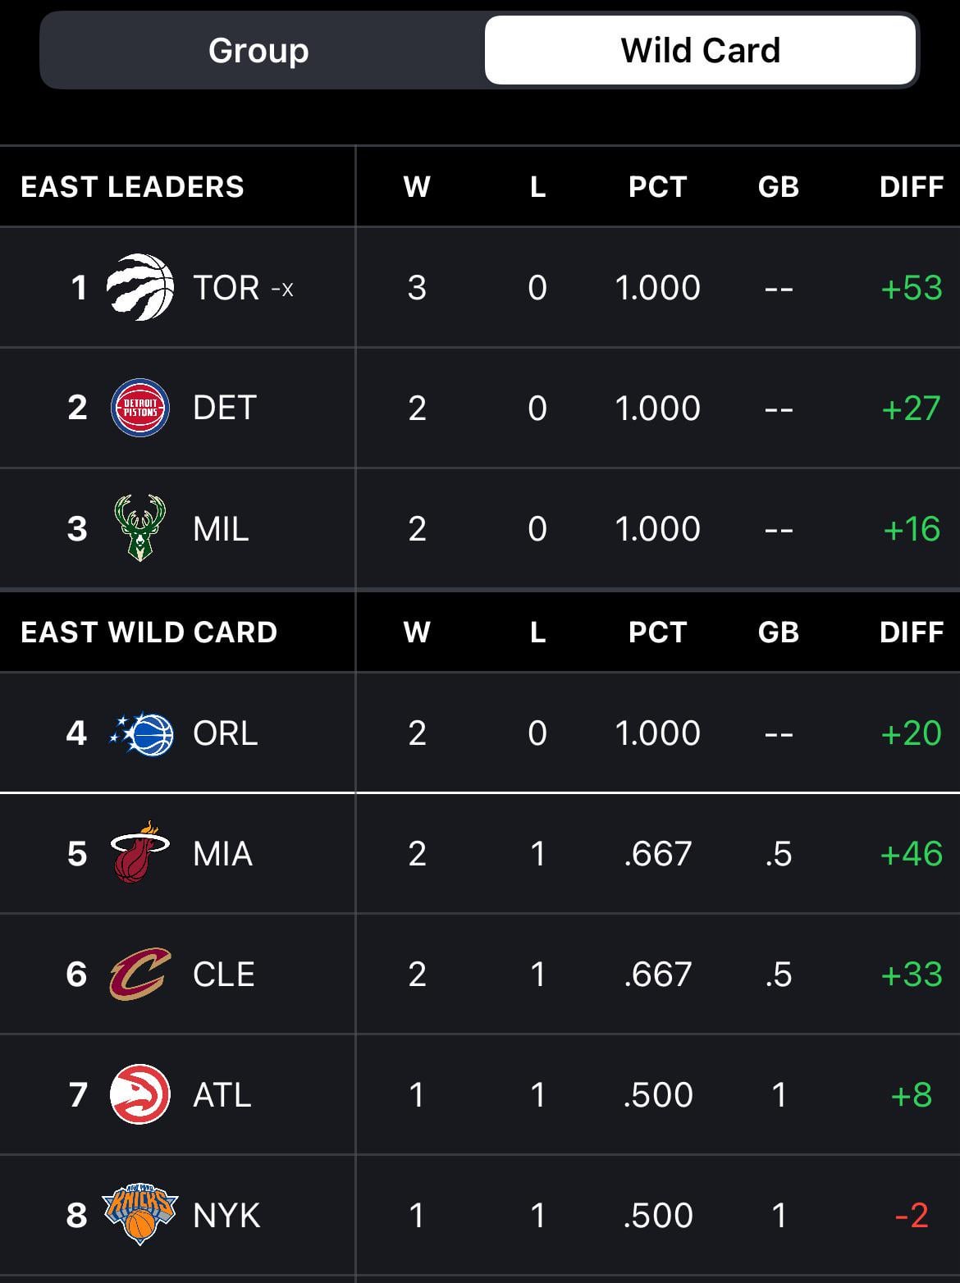
Task: Click the East Leaders DIFF column header
Action: [x=911, y=187]
